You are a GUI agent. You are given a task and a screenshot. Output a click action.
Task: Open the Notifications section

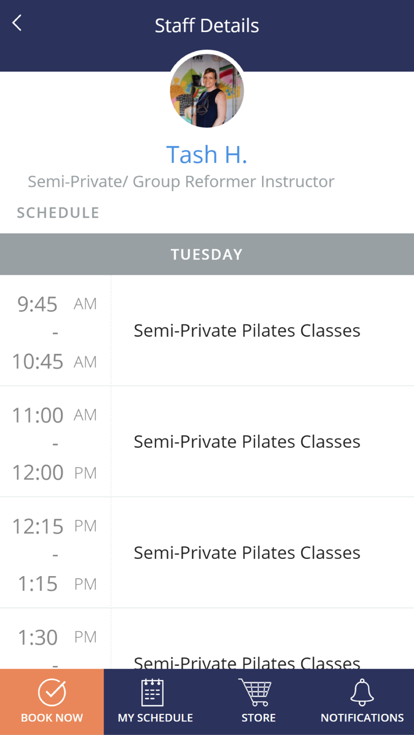(x=361, y=702)
